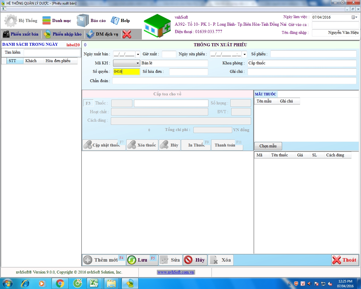
Task: Click Thêm mới add button
Action: tap(104, 260)
